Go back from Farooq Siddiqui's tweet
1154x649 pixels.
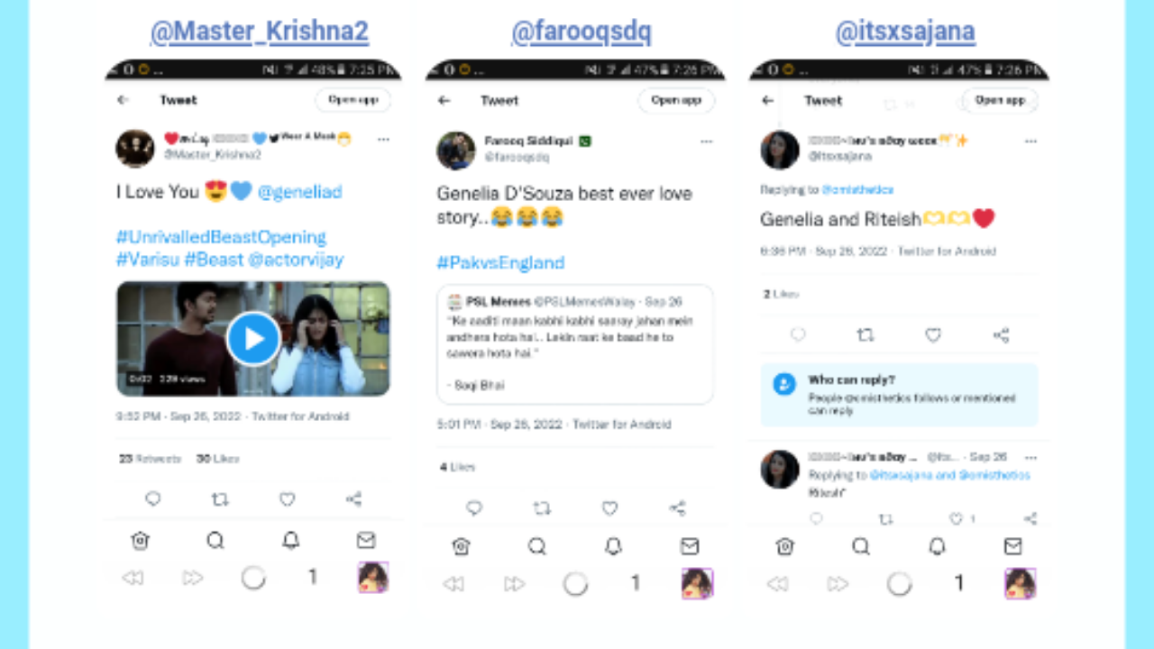(x=444, y=100)
